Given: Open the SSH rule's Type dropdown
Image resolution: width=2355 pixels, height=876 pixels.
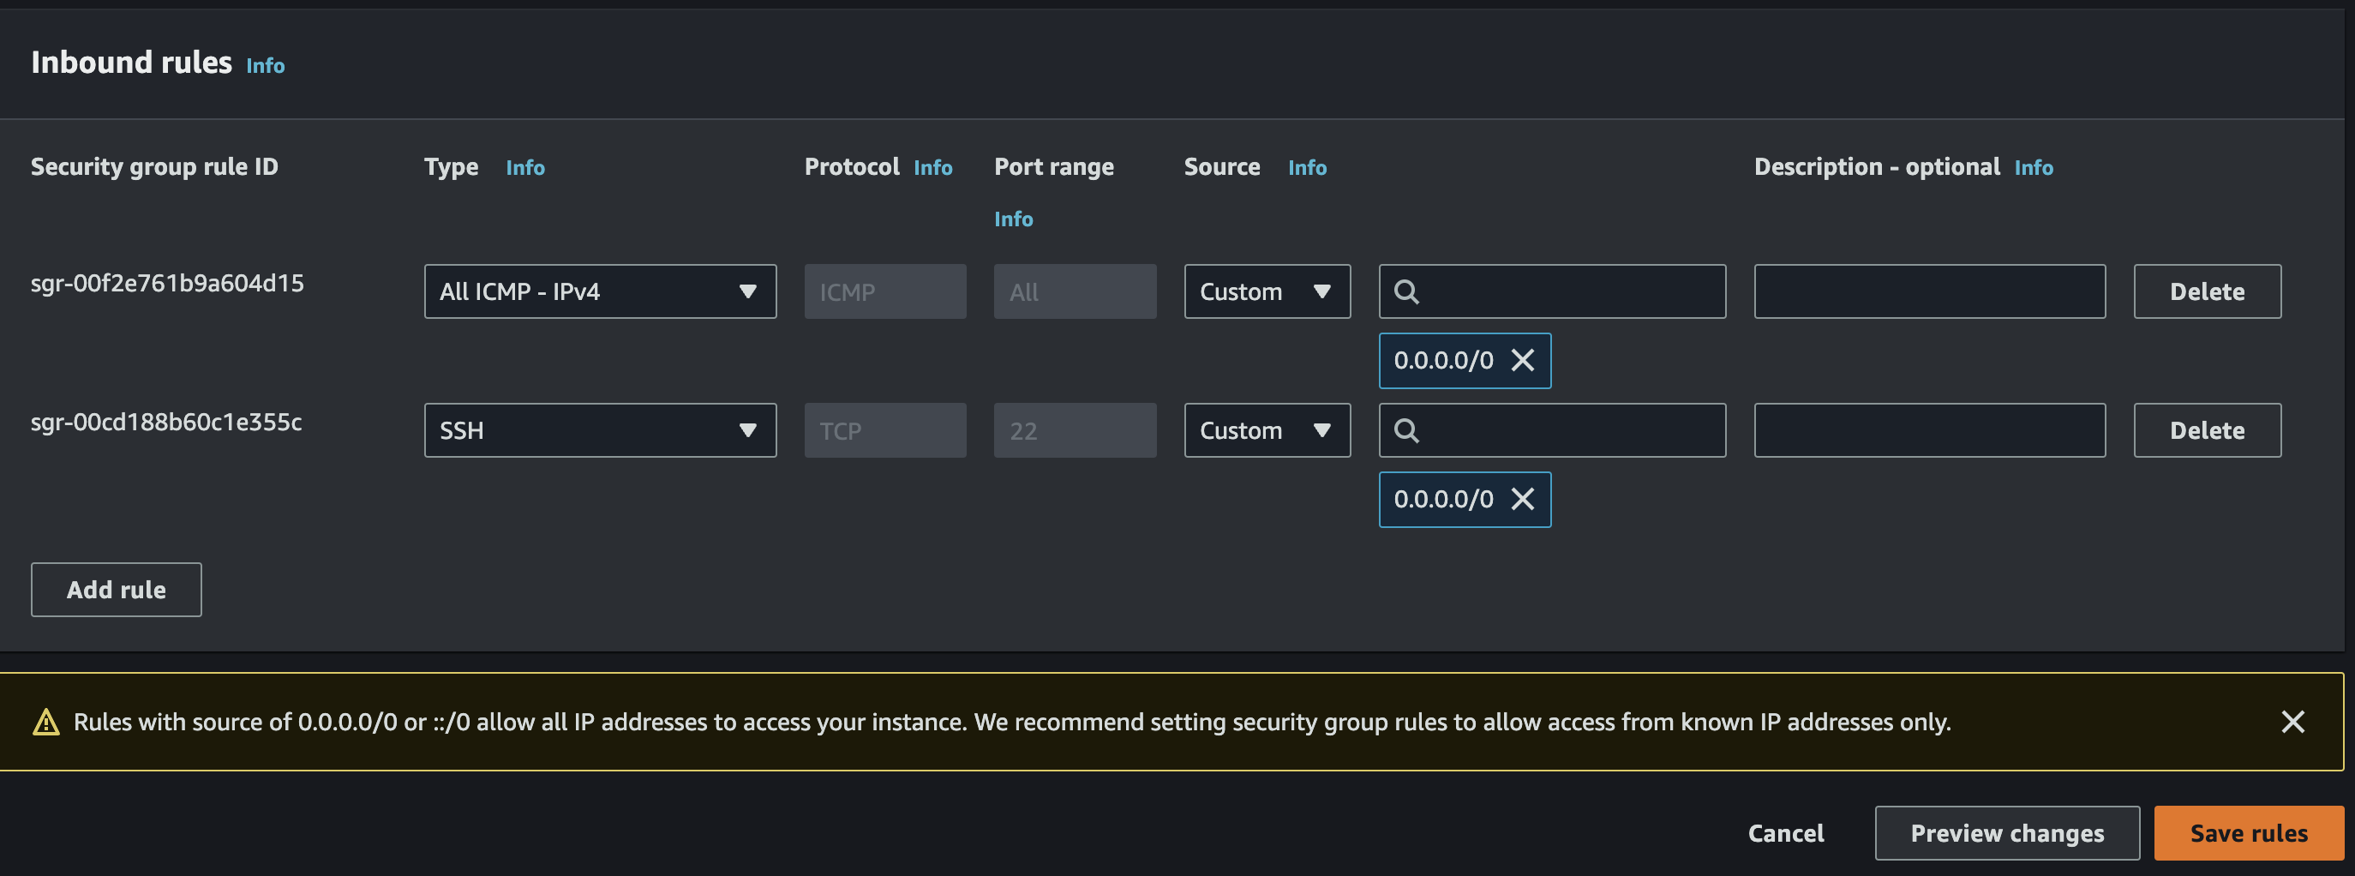Looking at the screenshot, I should pyautogui.click(x=600, y=429).
